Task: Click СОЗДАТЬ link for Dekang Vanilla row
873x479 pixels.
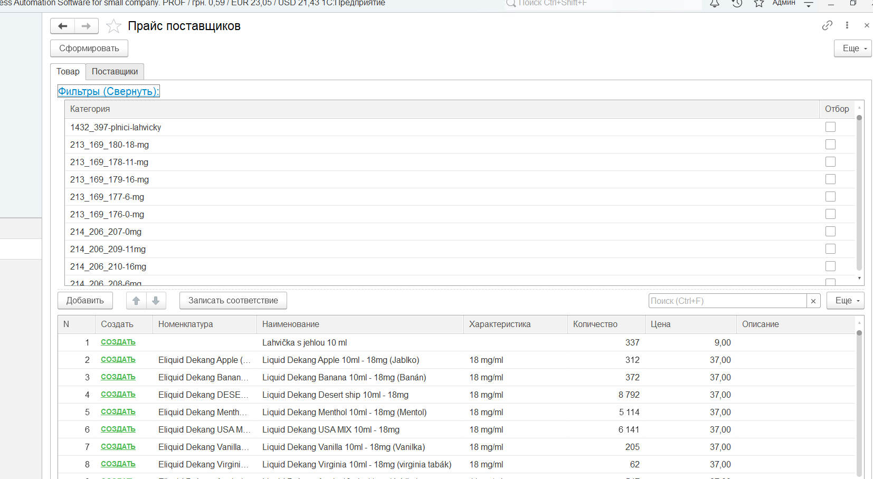Action: 118,447
